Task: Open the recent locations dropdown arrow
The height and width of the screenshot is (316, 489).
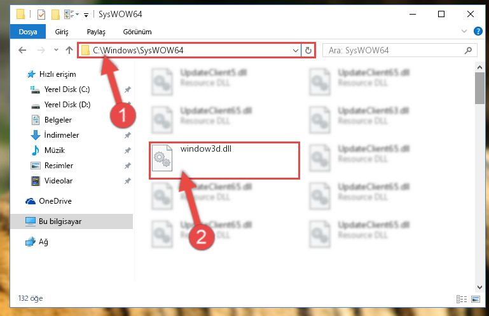Action: (56, 50)
